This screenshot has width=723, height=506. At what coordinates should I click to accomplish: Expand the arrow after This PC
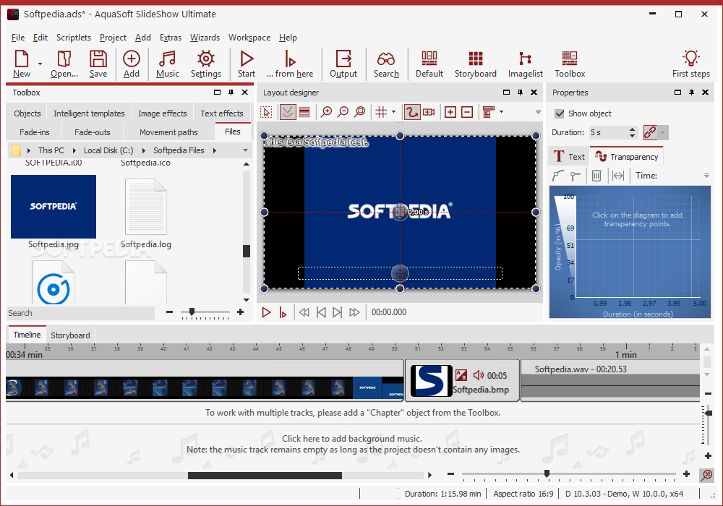pos(74,150)
